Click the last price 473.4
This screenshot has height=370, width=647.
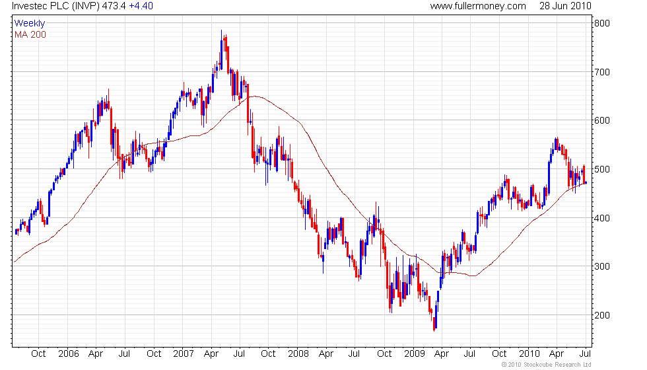[x=114, y=6]
